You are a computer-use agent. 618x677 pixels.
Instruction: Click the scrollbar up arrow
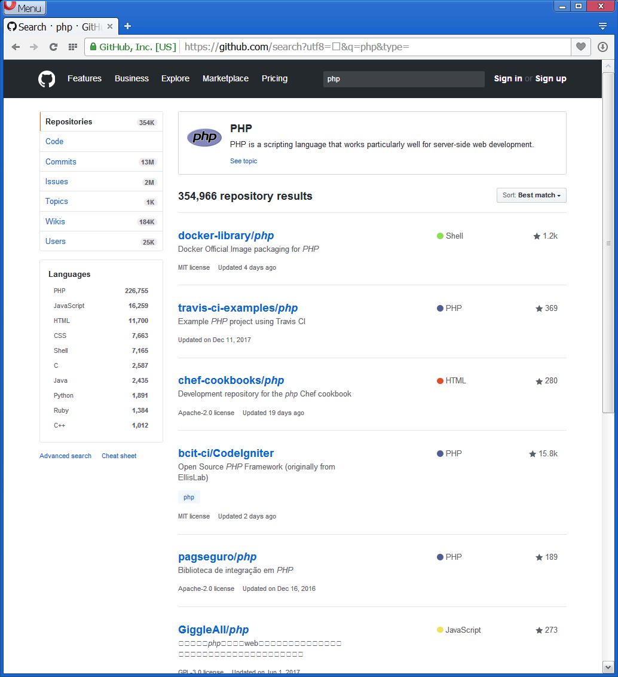[608, 66]
